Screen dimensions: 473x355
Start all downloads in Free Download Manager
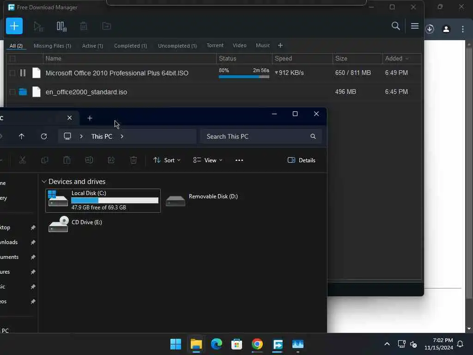[38, 26]
